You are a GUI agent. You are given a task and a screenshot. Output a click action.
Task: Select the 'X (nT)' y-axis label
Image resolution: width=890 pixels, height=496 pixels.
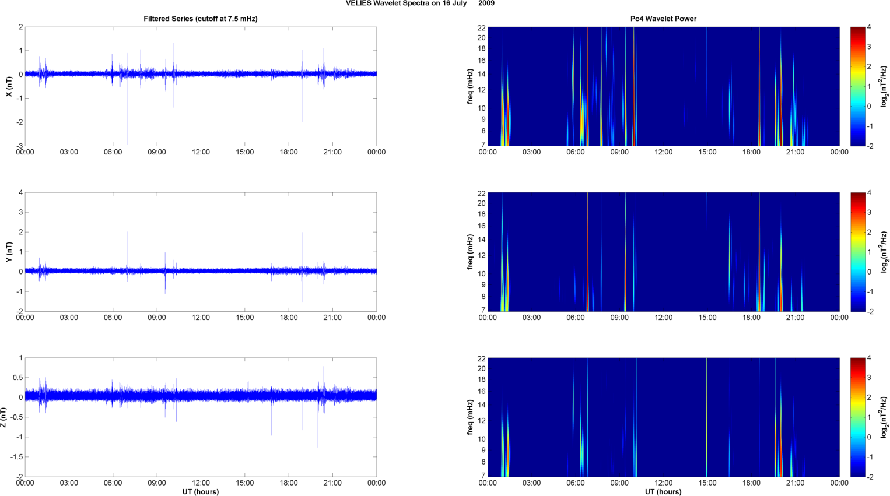point(9,86)
